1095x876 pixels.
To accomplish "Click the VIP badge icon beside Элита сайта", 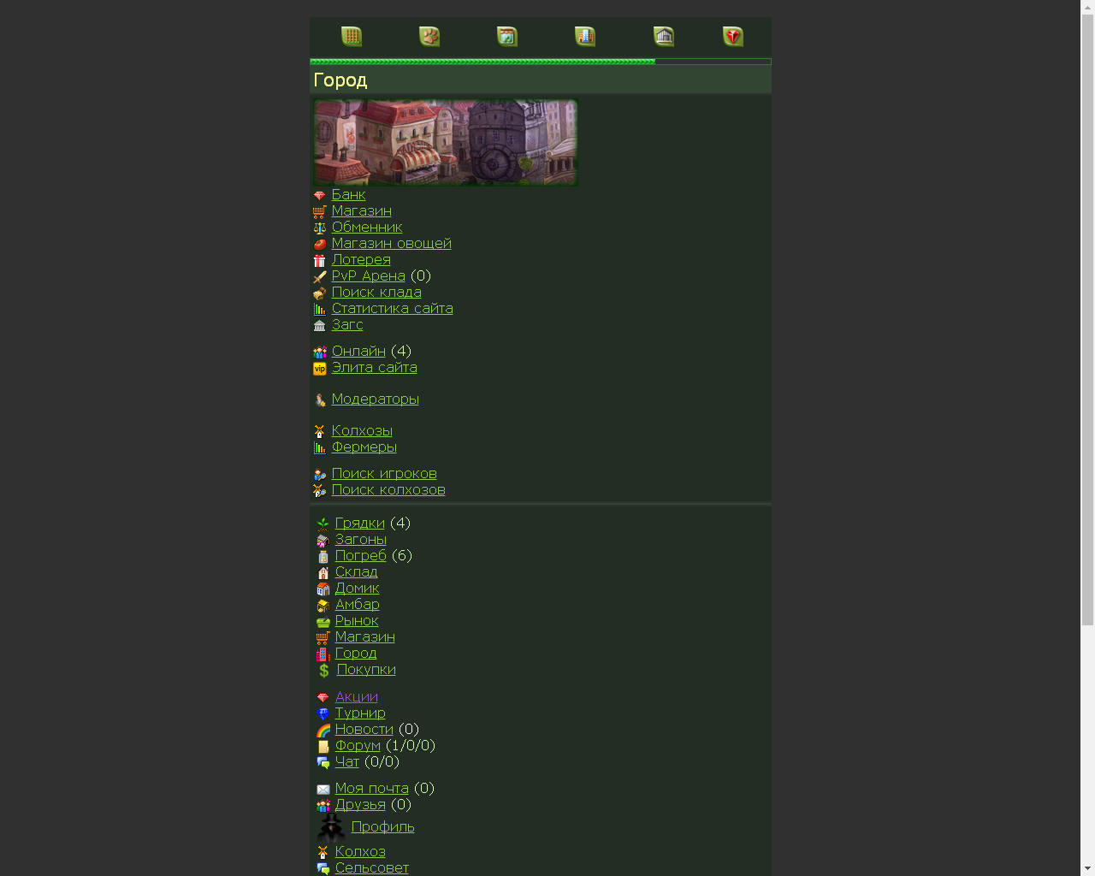I will [320, 369].
